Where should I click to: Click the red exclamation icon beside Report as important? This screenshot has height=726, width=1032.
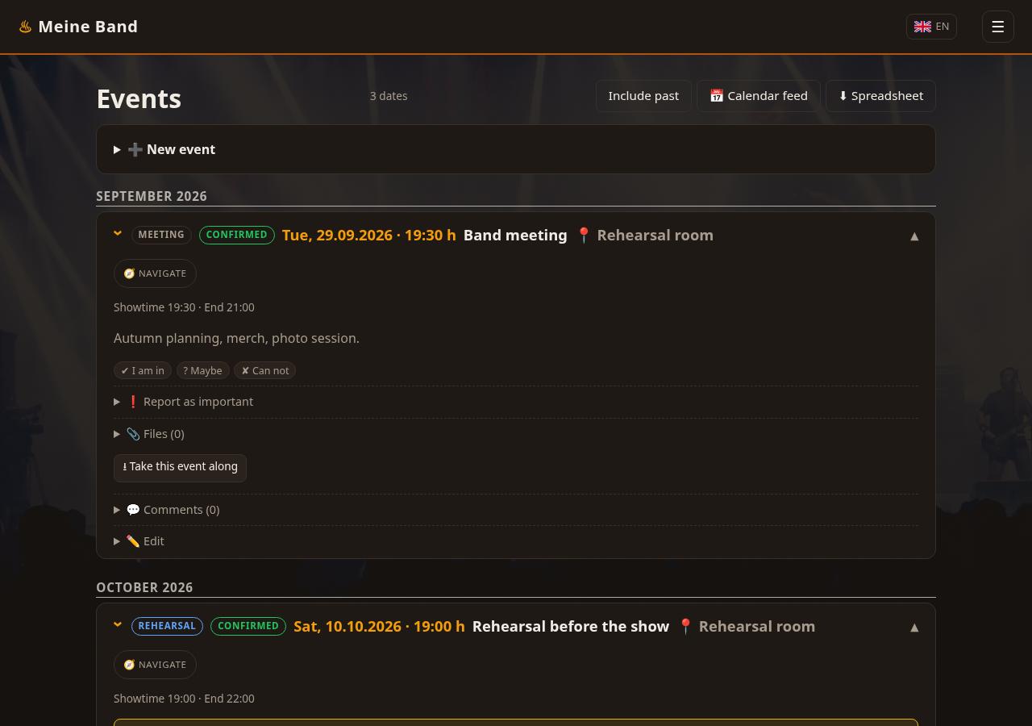click(x=133, y=402)
